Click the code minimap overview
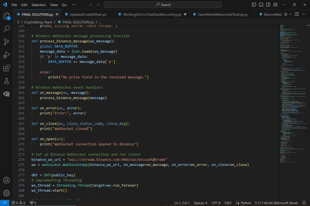This screenshot has height=206, width=310. pyautogui.click(x=293, y=94)
